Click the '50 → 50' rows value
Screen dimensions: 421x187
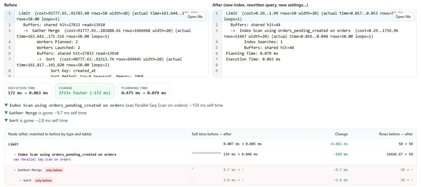point(406,144)
